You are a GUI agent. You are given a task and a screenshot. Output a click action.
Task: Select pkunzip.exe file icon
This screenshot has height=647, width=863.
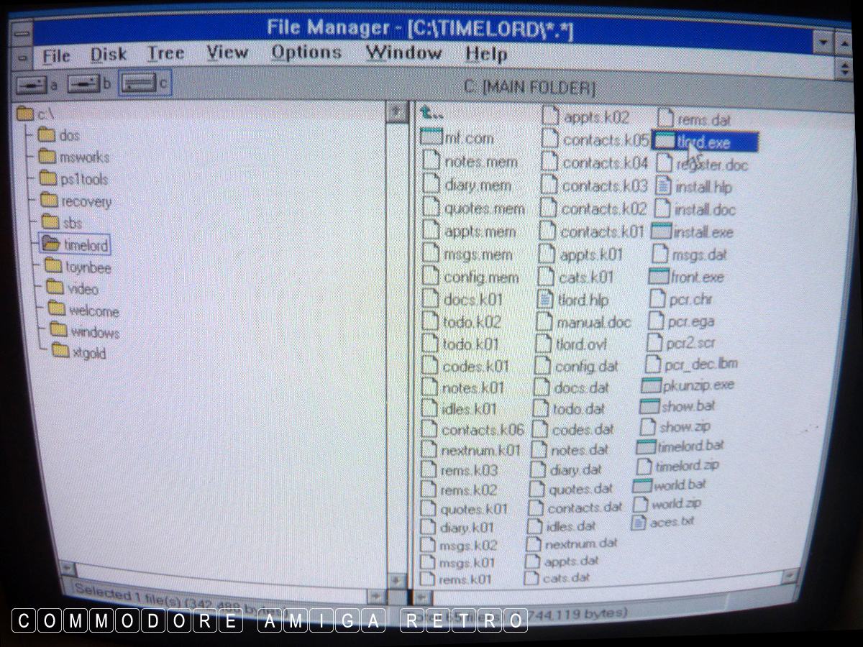tap(651, 385)
